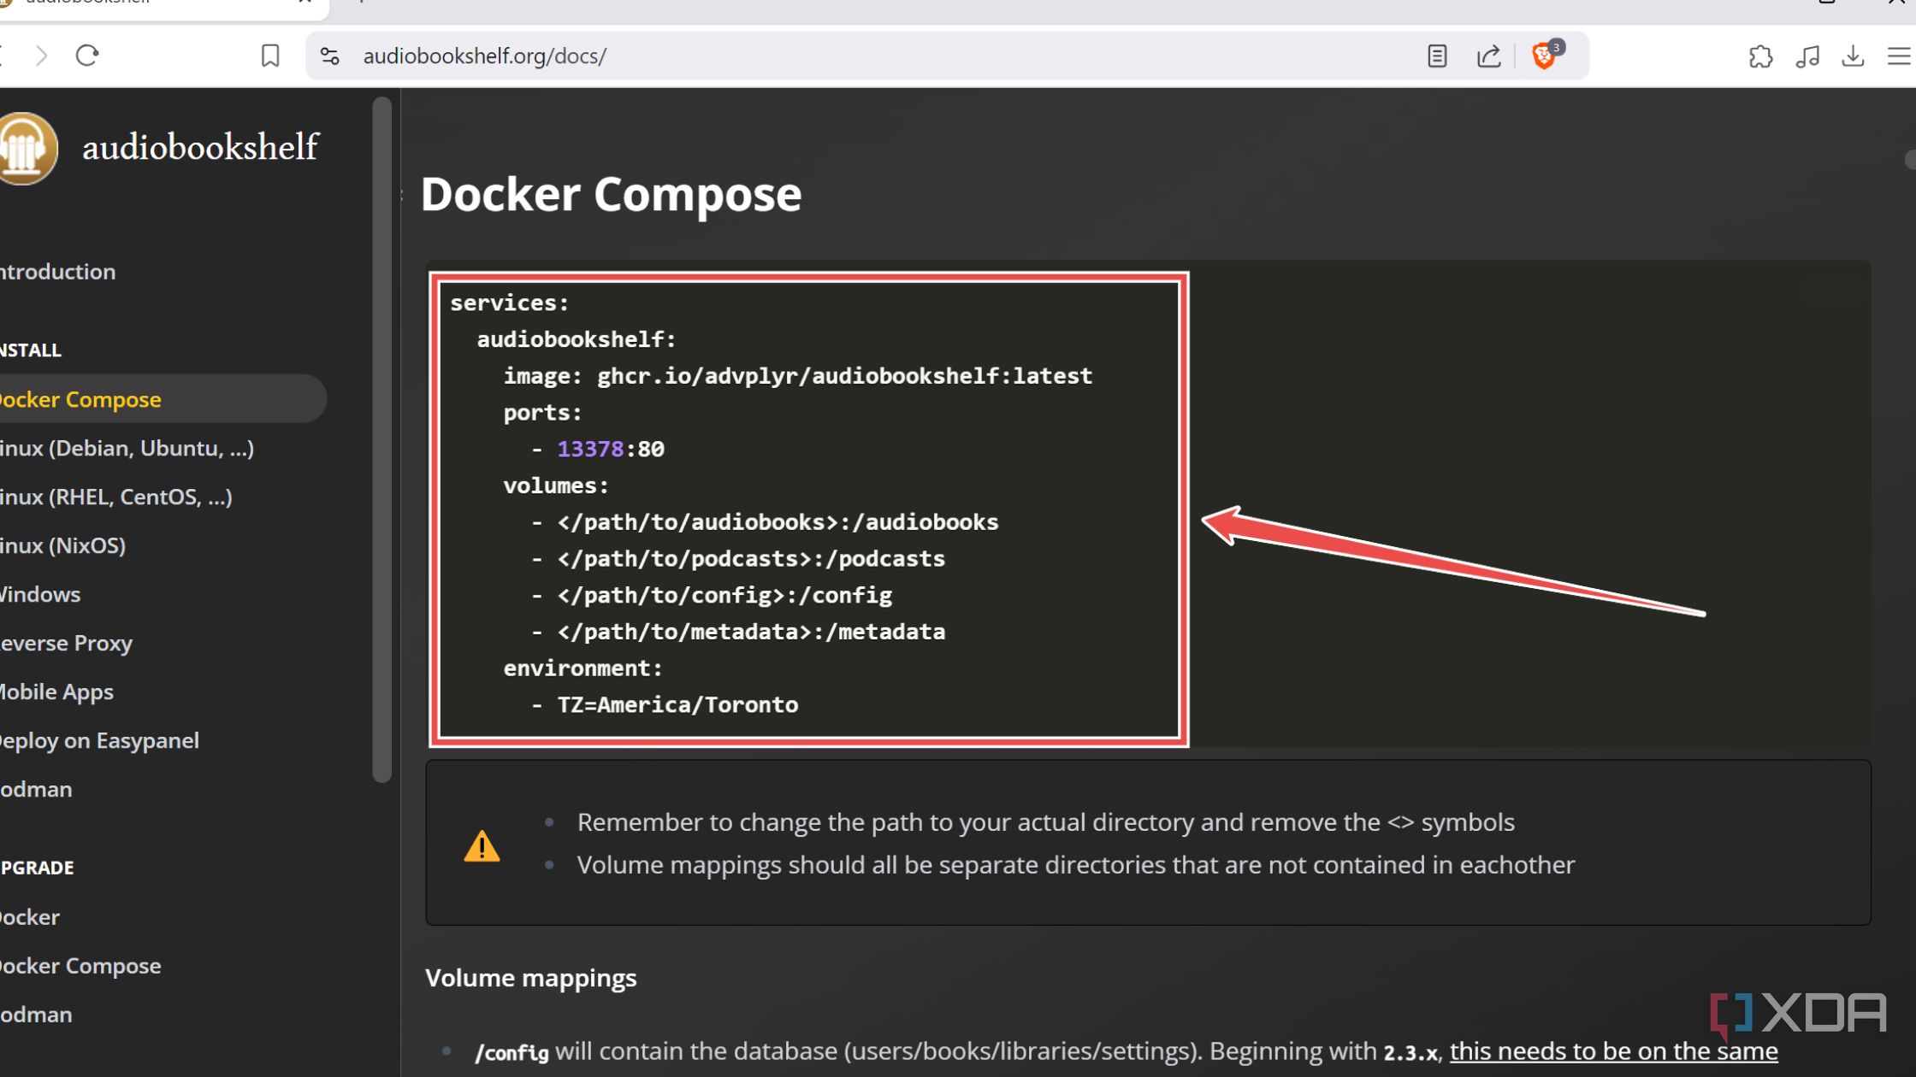
Task: Go forward with the arrow button
Action: pos(41,56)
